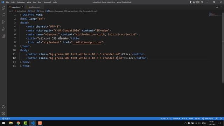224x126 pixels.
Task: Open the Windows Action Center notifications
Action: point(219,123)
